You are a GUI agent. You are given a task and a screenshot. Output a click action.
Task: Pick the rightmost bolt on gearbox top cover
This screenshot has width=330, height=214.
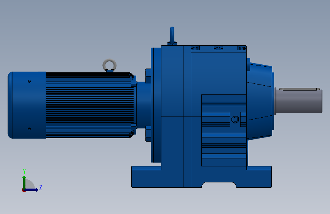(x=242, y=48)
